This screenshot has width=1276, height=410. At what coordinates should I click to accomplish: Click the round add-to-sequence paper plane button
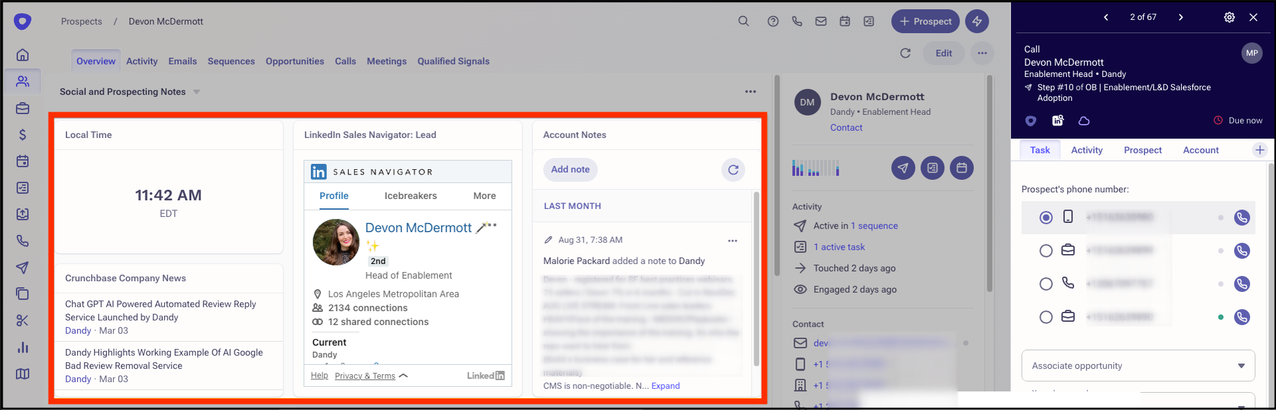pyautogui.click(x=903, y=168)
